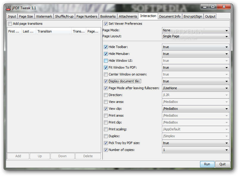
Task: Expand the /UseNone fullscreen page mode dropdown
Action: click(x=196, y=88)
